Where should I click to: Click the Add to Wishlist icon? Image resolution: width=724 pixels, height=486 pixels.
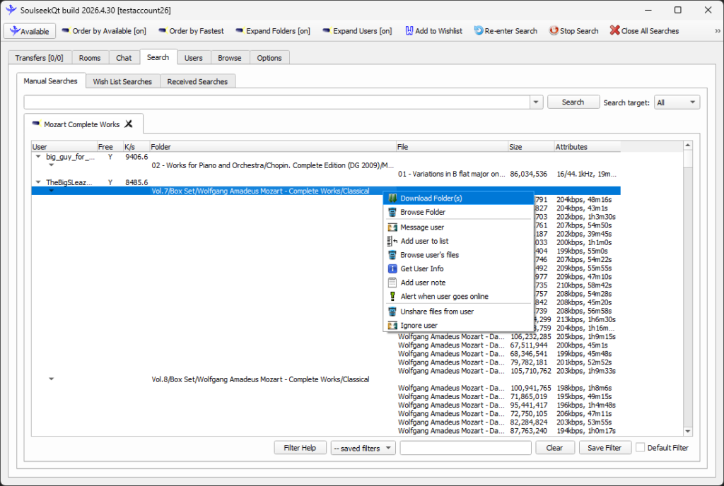[409, 31]
